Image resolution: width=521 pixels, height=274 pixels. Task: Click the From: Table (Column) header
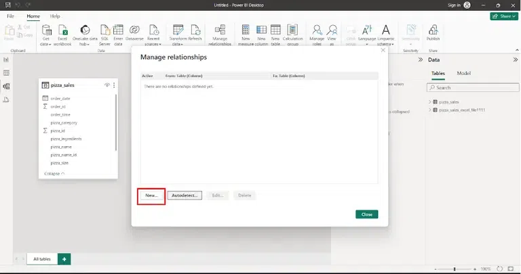(184, 76)
